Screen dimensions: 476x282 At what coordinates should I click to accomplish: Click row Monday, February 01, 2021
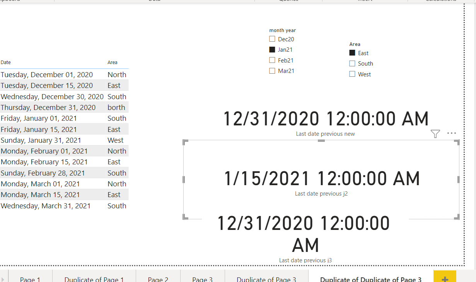tap(64, 151)
